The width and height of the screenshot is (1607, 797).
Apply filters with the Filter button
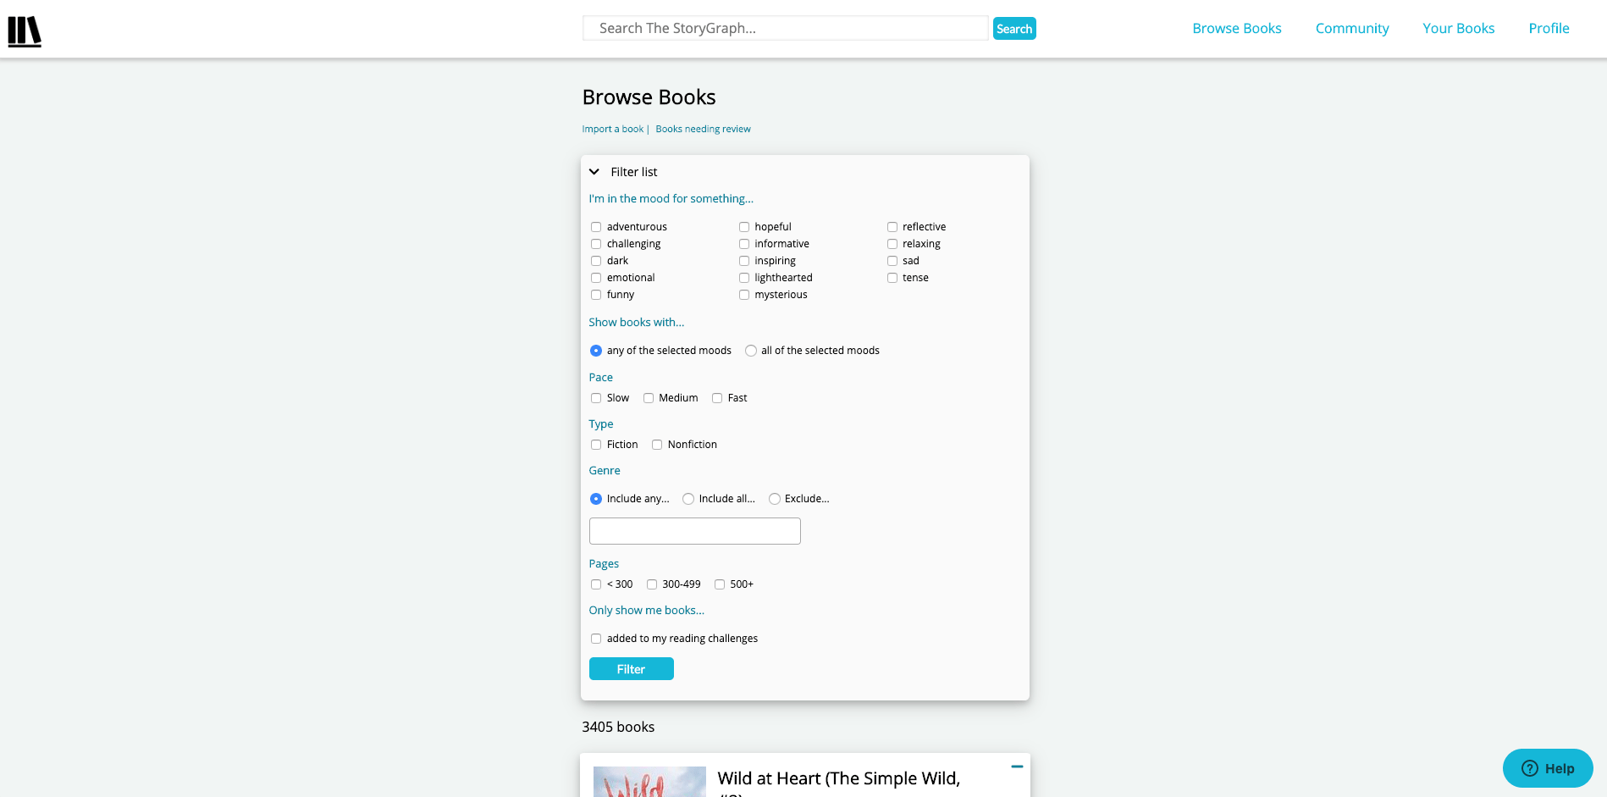point(632,669)
